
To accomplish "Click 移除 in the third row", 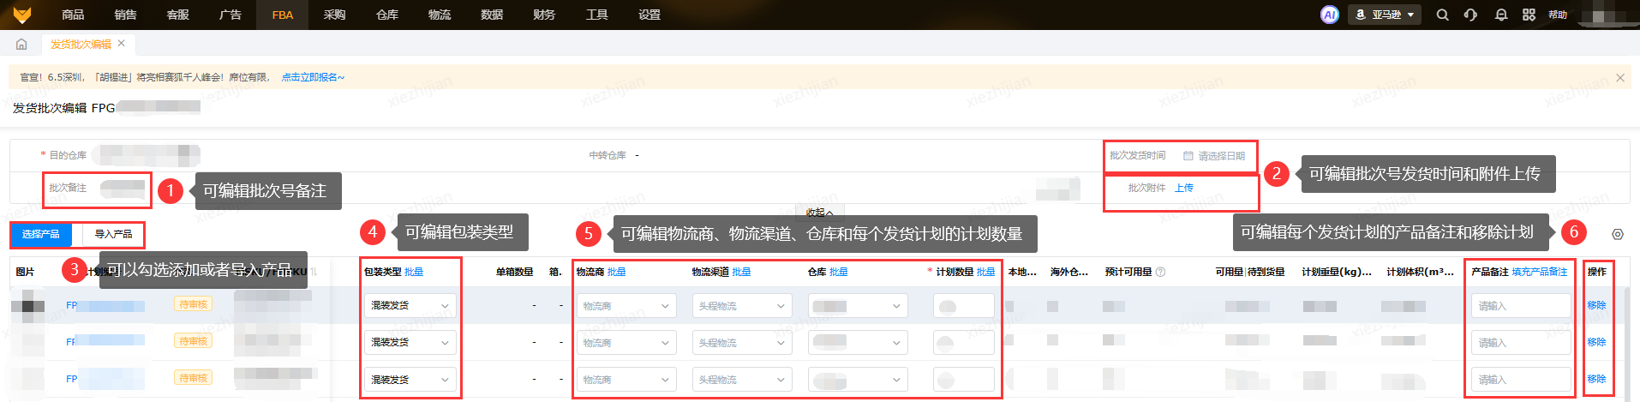I will pyautogui.click(x=1596, y=379).
